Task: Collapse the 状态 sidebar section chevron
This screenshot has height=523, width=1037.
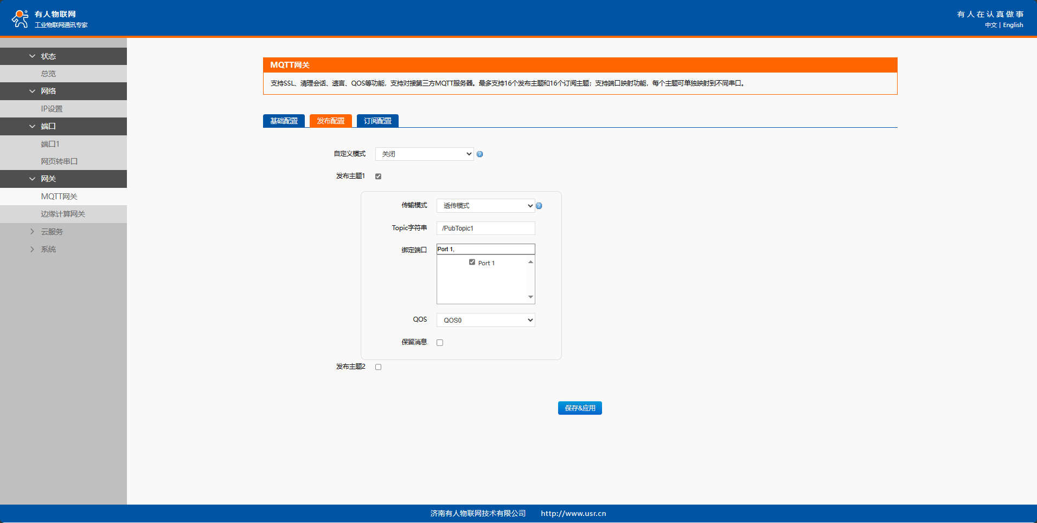Action: (x=33, y=56)
